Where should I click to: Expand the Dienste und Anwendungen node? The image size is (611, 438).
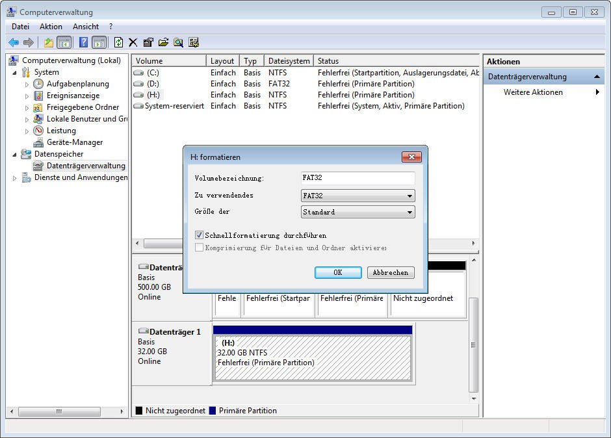14,178
